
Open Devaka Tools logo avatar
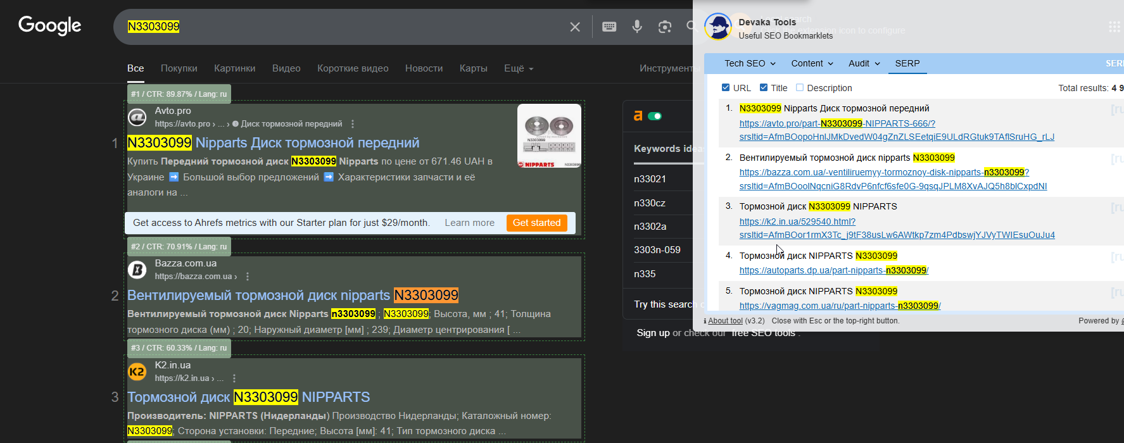718,27
